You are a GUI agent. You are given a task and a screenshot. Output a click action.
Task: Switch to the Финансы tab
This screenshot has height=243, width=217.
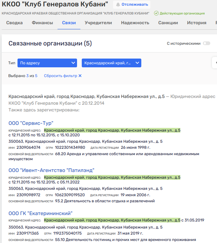click(x=42, y=23)
